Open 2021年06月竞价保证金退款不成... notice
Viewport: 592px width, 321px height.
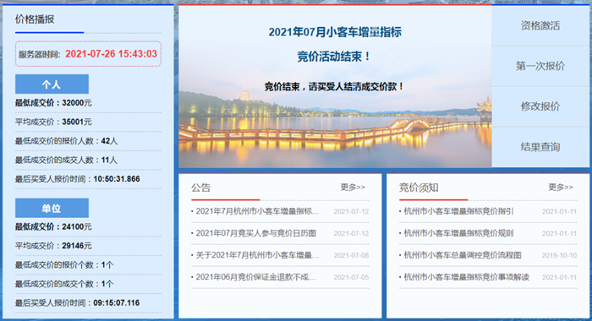pos(255,277)
